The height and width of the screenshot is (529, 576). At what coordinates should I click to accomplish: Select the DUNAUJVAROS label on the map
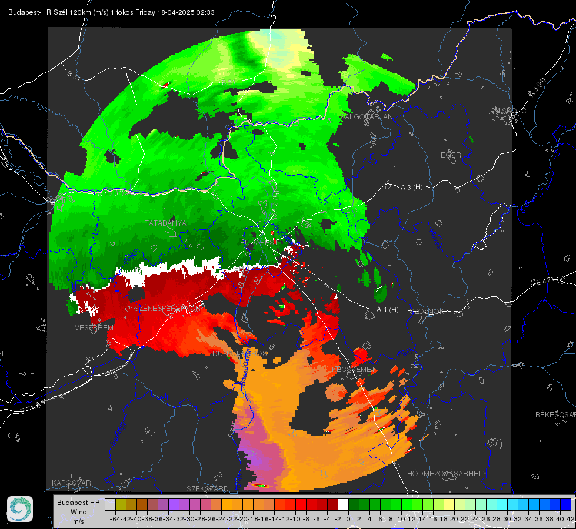click(x=239, y=353)
